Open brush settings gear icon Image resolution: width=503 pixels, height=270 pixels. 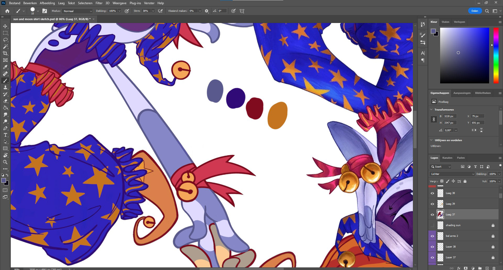(x=207, y=11)
